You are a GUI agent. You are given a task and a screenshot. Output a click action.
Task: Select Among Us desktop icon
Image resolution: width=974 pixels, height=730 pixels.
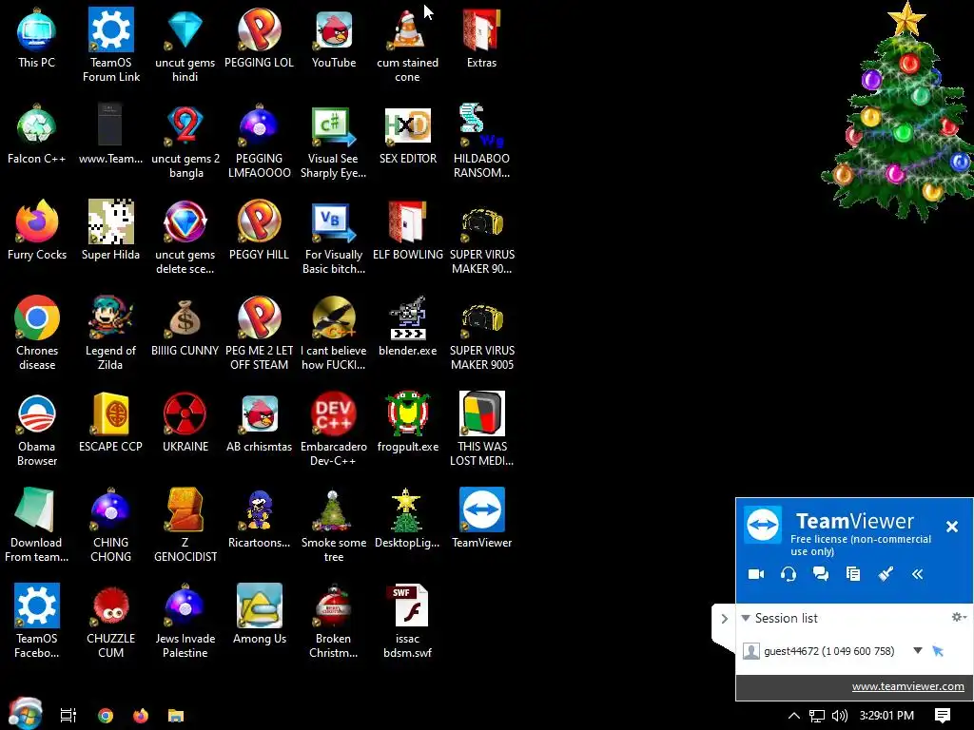tap(259, 615)
